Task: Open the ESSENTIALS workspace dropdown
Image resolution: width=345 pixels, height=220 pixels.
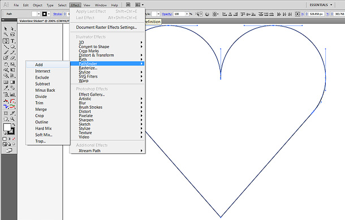Action: [321, 5]
